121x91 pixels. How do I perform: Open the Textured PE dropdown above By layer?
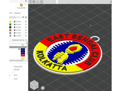pyautogui.click(x=18, y=67)
